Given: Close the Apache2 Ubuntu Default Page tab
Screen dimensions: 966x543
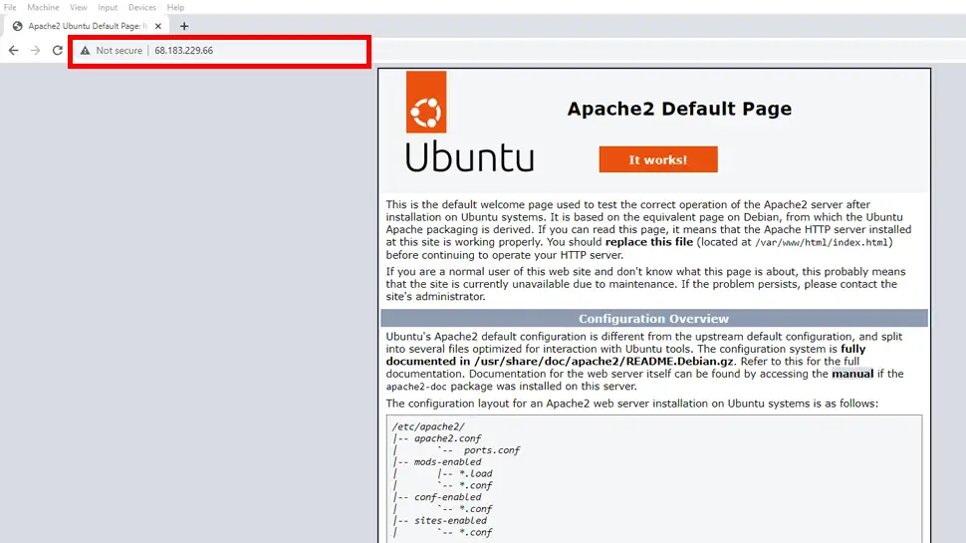Looking at the screenshot, I should [158, 26].
